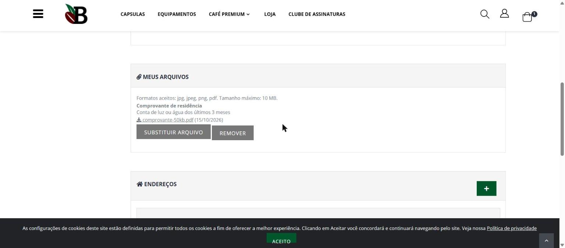This screenshot has width=565, height=248.
Task: Click the house icon beside Endereços
Action: tap(139, 184)
